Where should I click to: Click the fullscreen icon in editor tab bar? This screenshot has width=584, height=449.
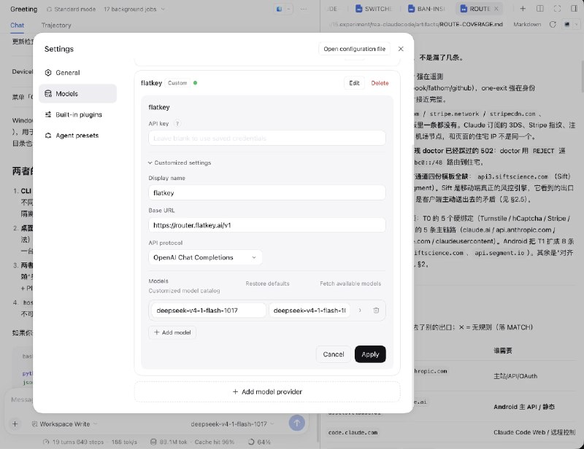click(557, 9)
